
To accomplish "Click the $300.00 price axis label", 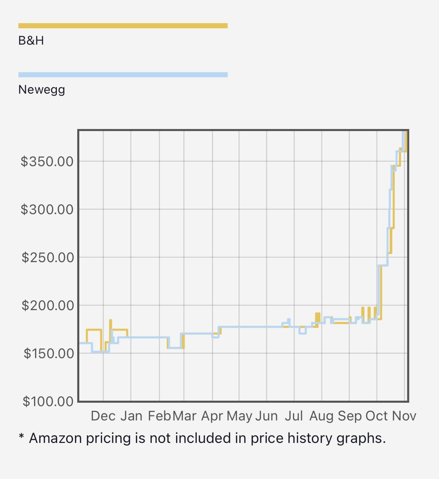I will coord(47,209).
